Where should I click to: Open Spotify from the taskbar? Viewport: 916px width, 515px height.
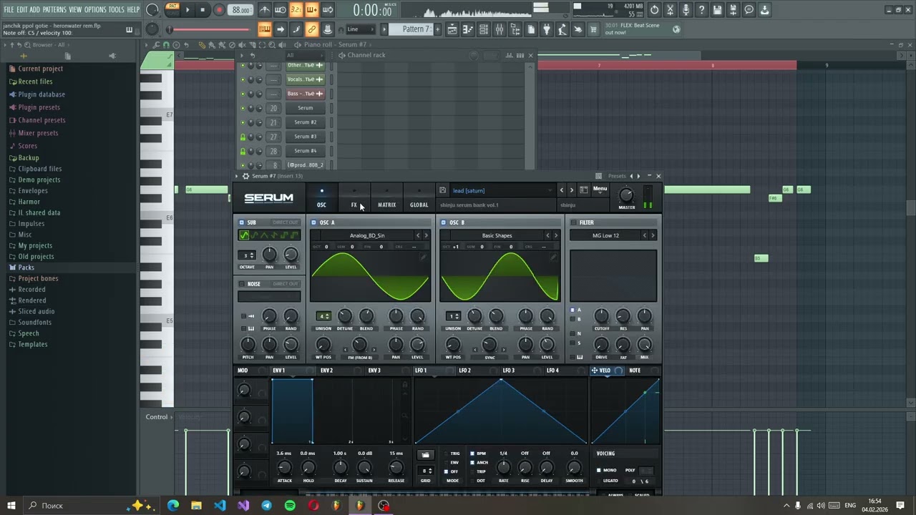[290, 506]
